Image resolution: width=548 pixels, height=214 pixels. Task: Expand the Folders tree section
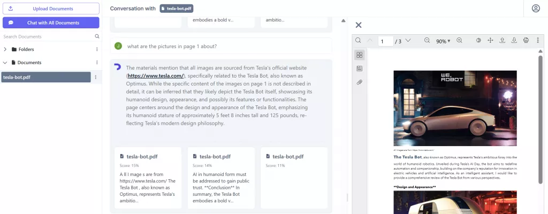click(5, 49)
